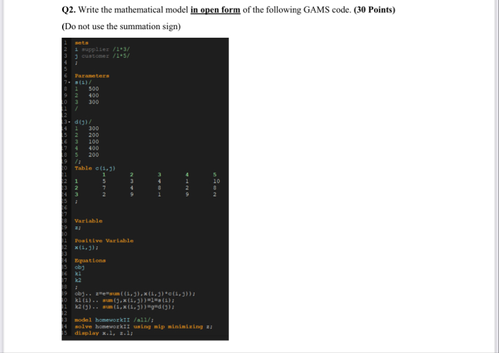
Task: Click the 'Variable' keyword above z;
Action: coord(89,221)
